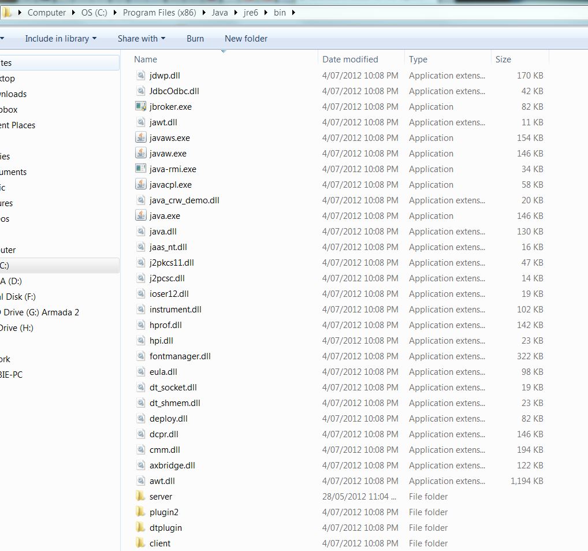Click j2pcsc.dll file name
The image size is (588, 551).
click(167, 278)
